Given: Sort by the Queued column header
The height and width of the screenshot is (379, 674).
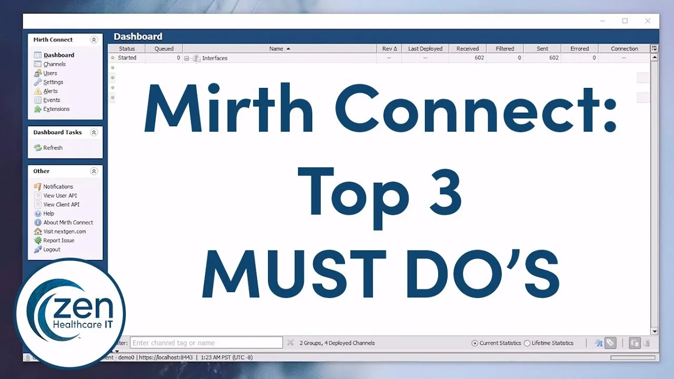Looking at the screenshot, I should coord(164,48).
